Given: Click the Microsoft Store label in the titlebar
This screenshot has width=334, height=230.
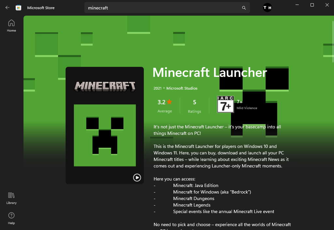Looking at the screenshot, I should (x=41, y=7).
